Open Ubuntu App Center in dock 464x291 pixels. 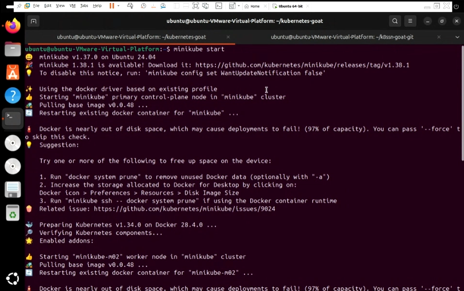coord(13,72)
